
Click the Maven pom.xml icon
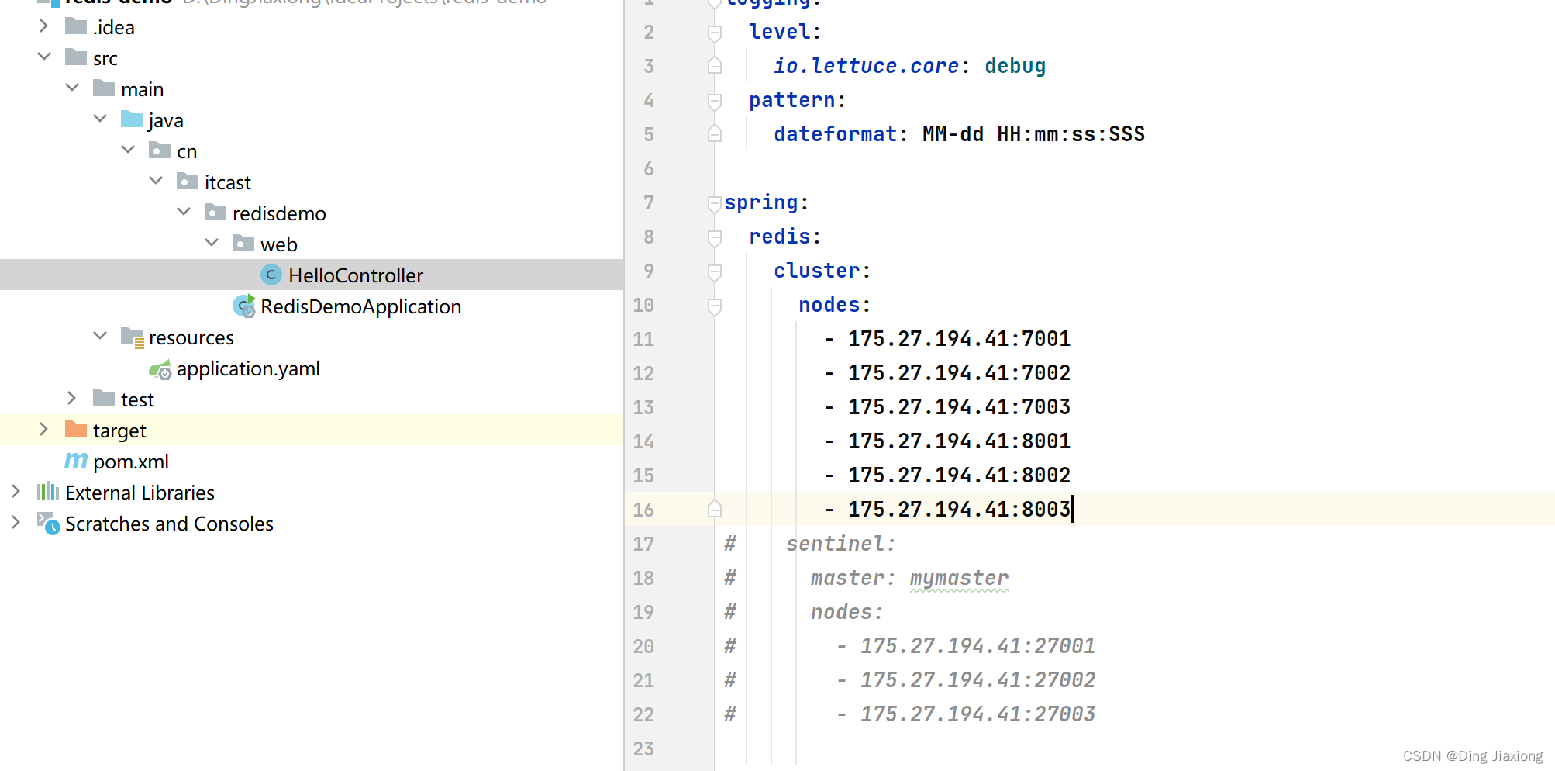click(x=76, y=461)
